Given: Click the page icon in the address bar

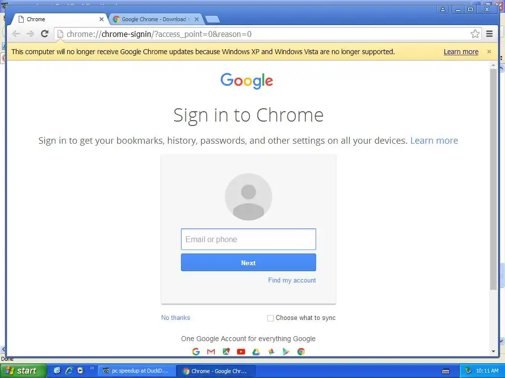Looking at the screenshot, I should (x=60, y=34).
